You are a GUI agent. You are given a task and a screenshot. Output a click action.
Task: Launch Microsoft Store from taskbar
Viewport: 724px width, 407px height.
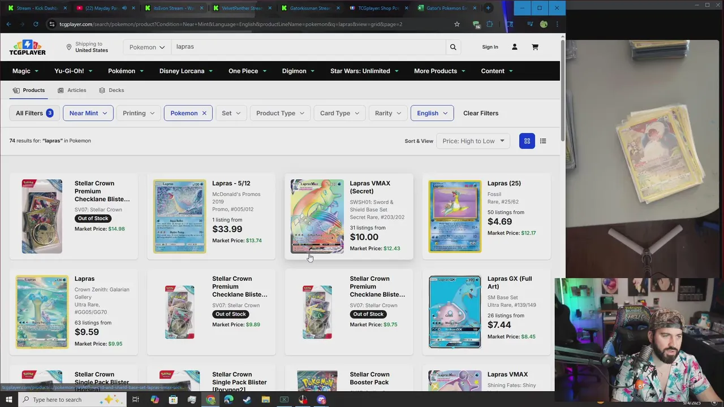tap(173, 400)
